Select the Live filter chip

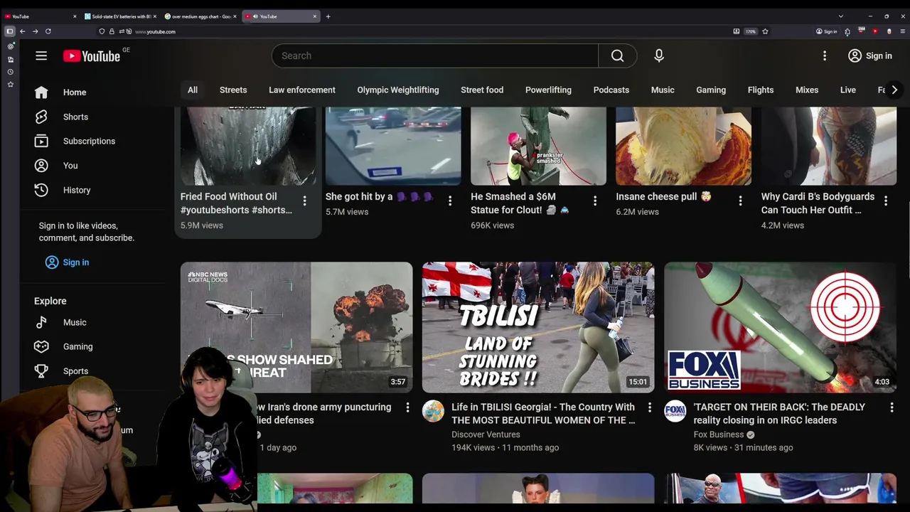coord(848,90)
